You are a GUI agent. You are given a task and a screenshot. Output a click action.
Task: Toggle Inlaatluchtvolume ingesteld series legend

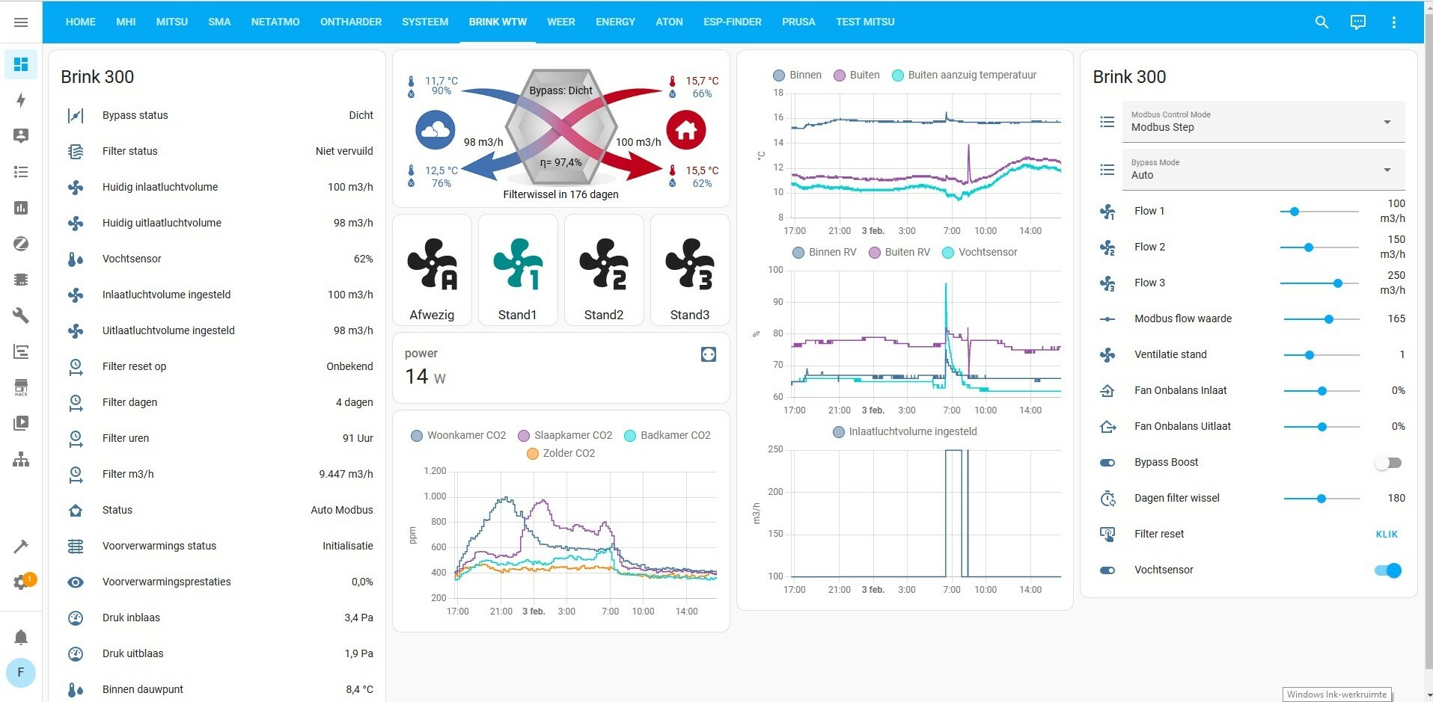coord(905,431)
